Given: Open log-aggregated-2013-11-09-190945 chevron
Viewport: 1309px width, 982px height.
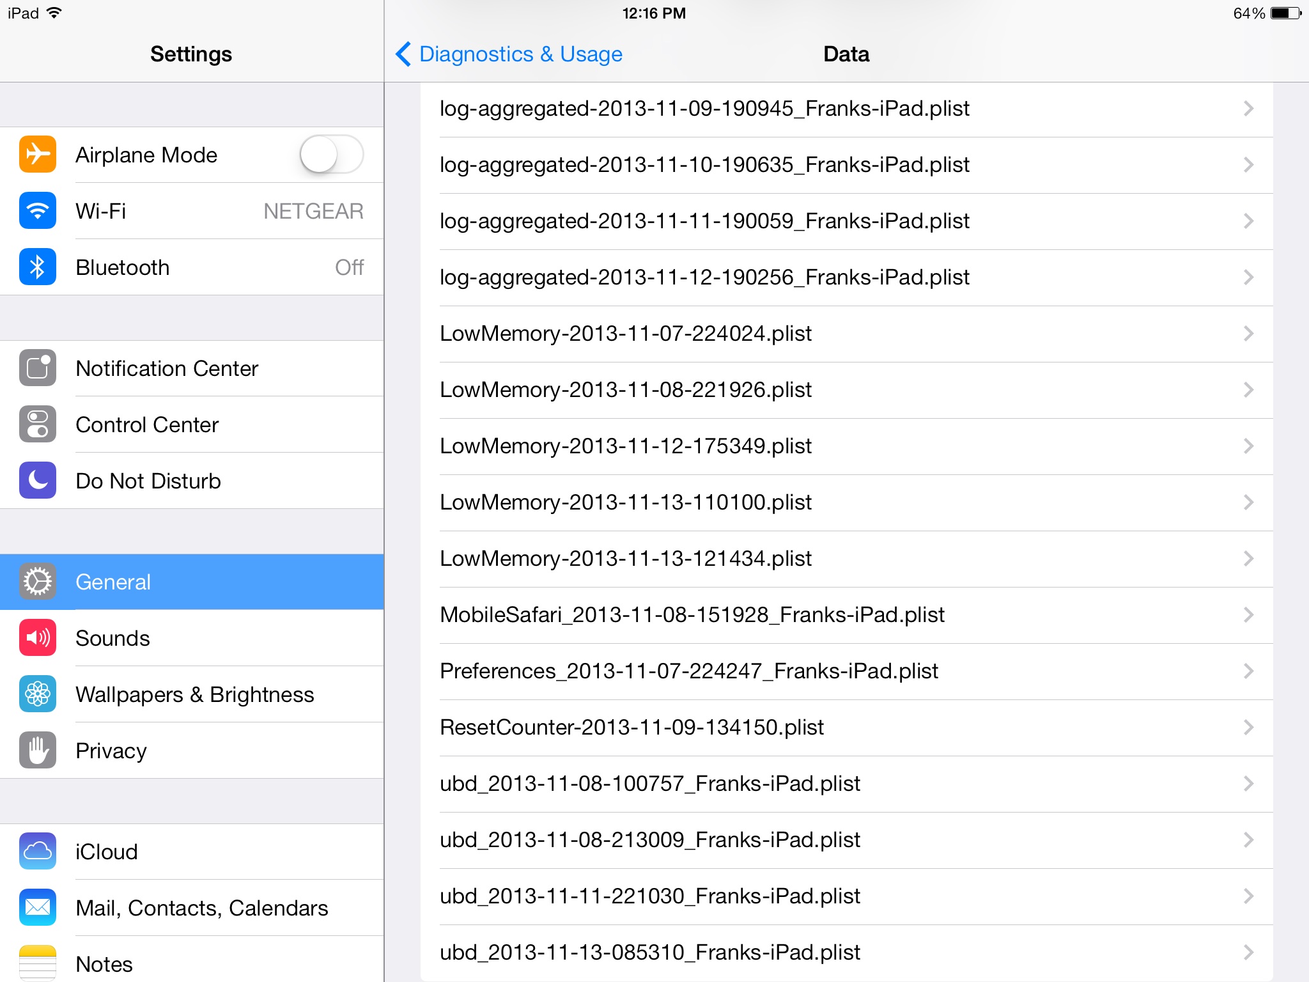Looking at the screenshot, I should [1248, 109].
